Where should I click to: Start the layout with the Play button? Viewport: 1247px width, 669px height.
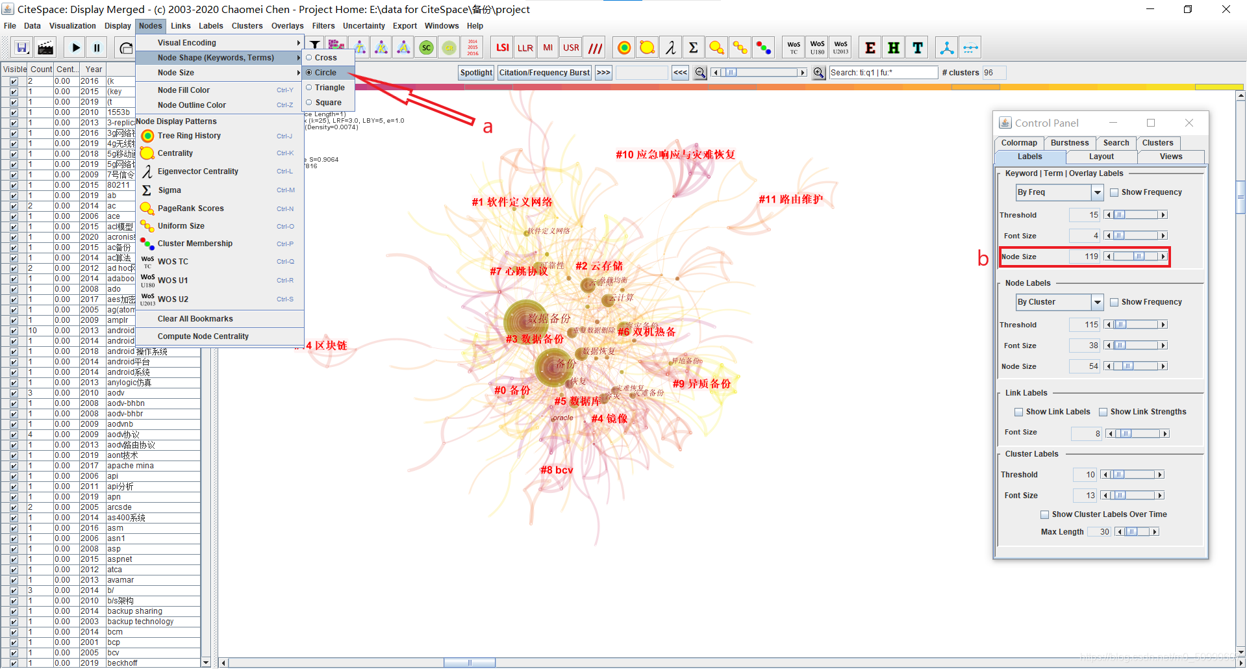[76, 47]
